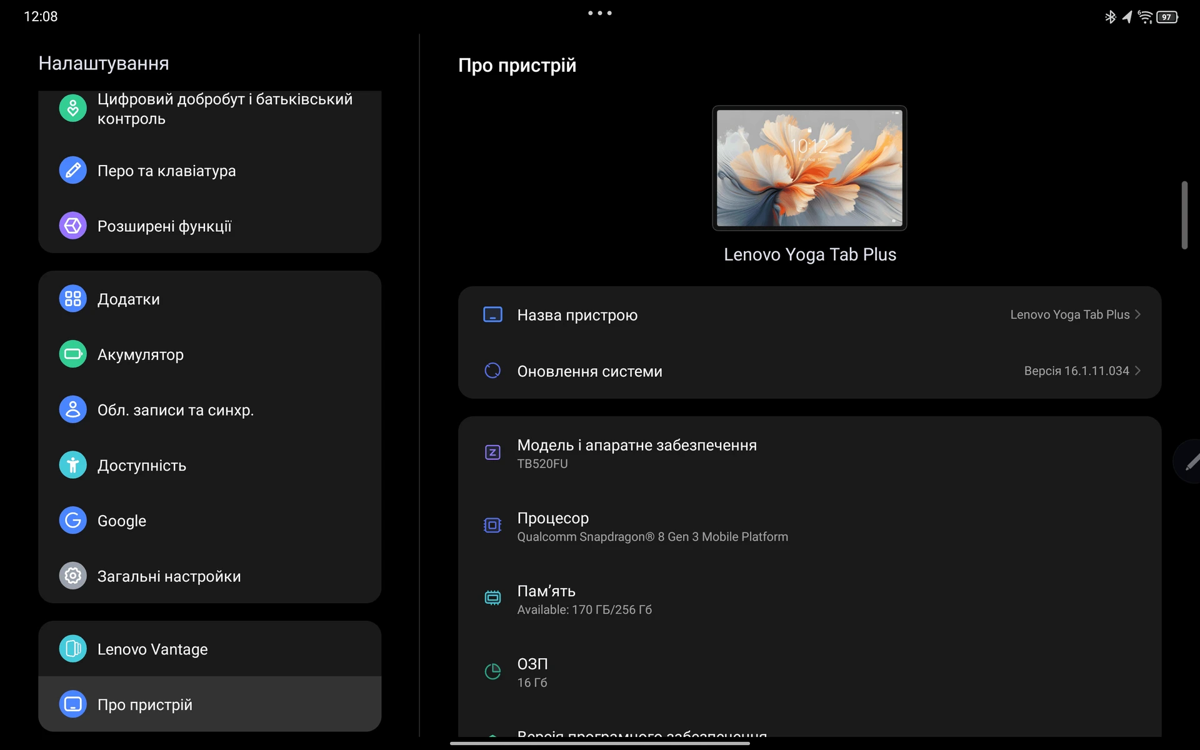The height and width of the screenshot is (750, 1200).
Task: Click the green Акумулятор battery icon
Action: (x=73, y=354)
